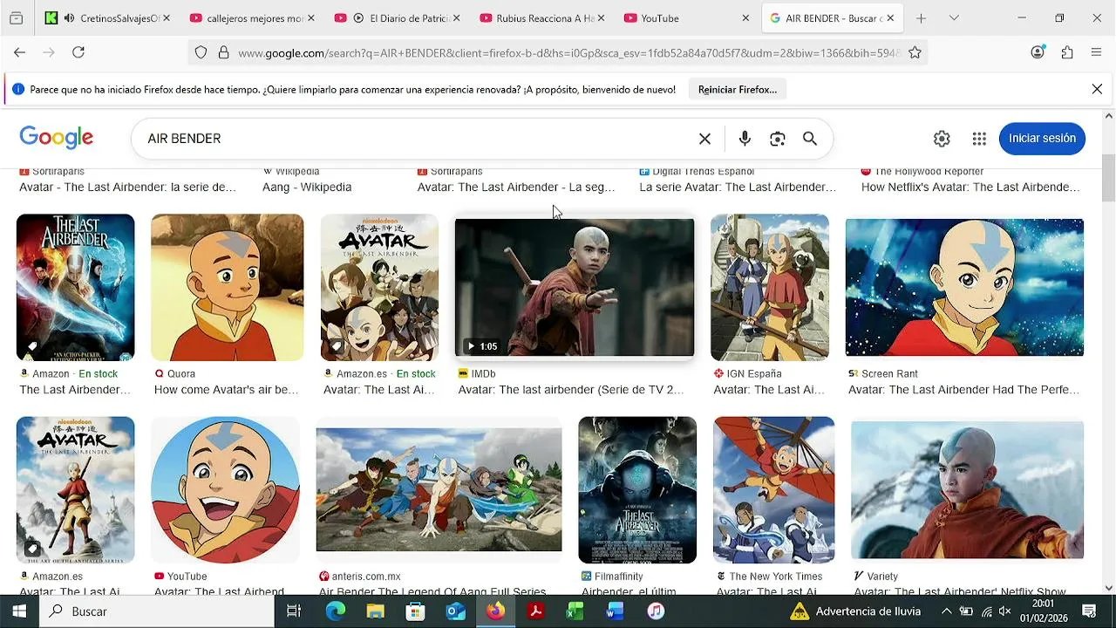Open Firefox application menu

(1097, 52)
